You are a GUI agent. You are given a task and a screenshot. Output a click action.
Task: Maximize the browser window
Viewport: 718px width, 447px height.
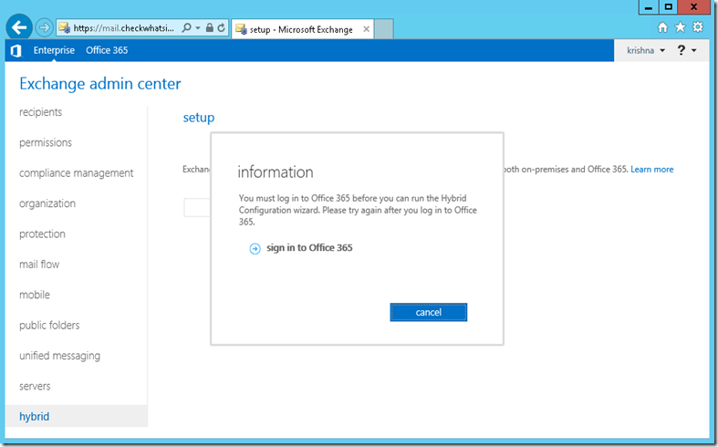(x=668, y=7)
